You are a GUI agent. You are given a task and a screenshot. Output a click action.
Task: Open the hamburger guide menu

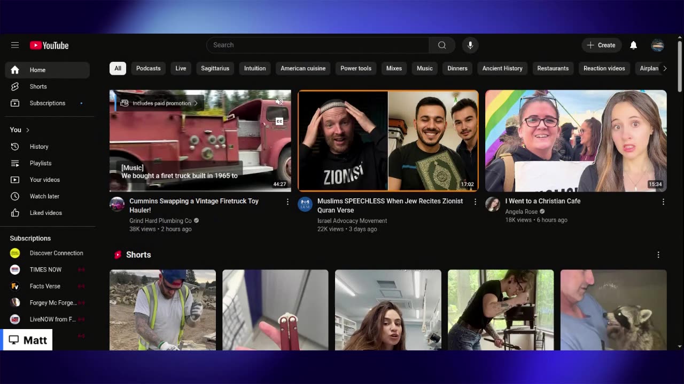coord(15,45)
